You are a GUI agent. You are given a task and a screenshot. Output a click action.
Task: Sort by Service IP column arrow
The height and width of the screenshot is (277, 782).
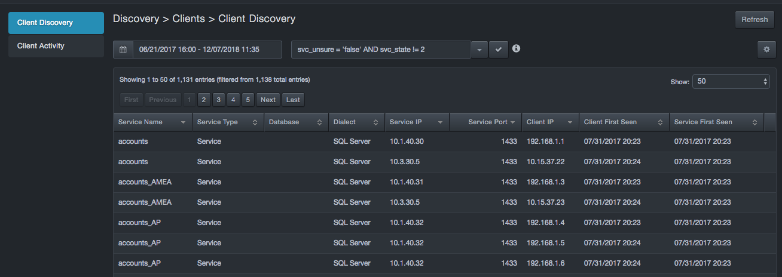pos(440,122)
